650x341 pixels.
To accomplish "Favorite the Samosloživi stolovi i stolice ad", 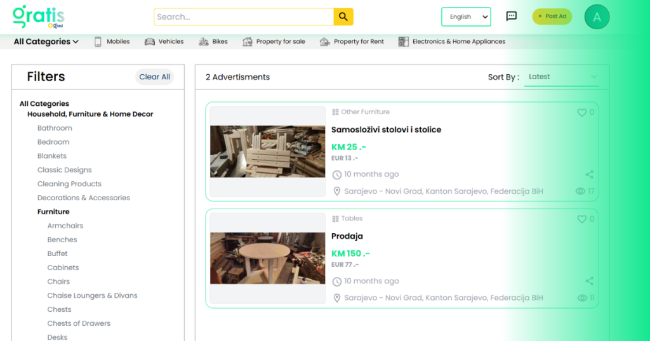I will (x=581, y=112).
